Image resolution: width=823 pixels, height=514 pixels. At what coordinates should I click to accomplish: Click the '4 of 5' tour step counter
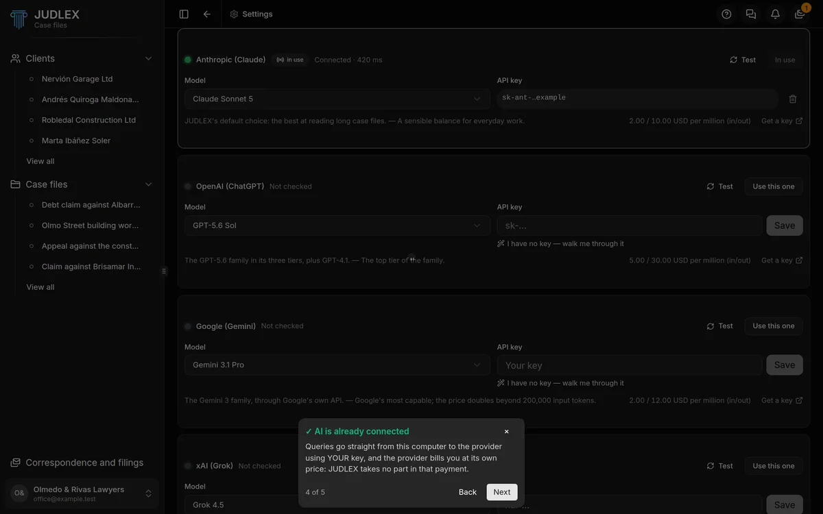[x=315, y=492]
